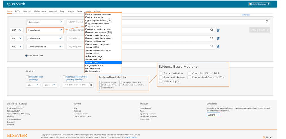
Task: Open the AND operator dropdown beside Journal name
Action: [x=16, y=30]
